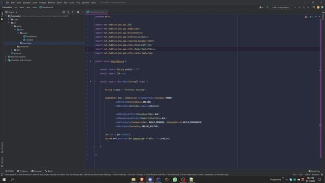Collapse the TutorialBot project root node
Screen dimensions: 325x183
click(6, 16)
